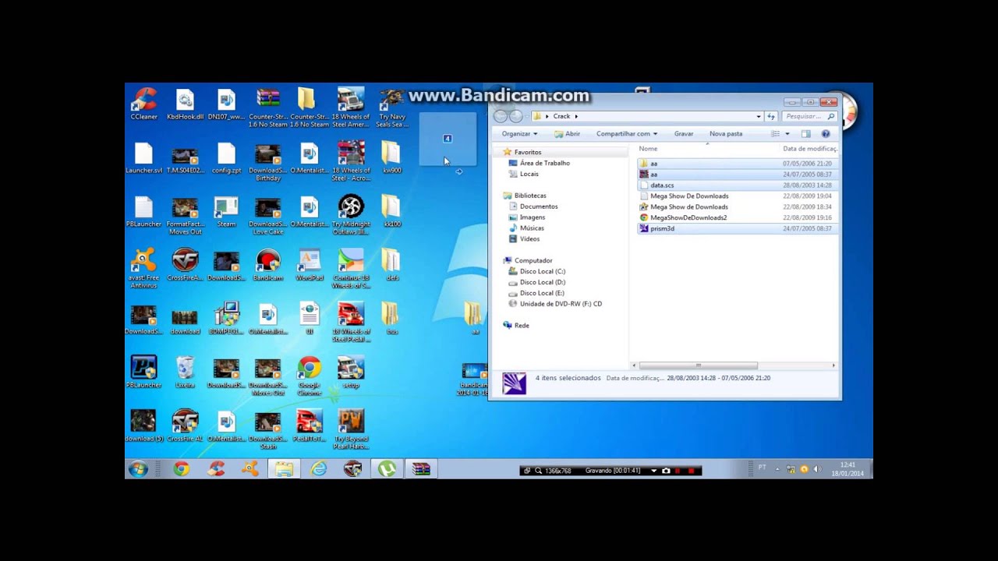
Task: Open avast from the taskbar
Action: (250, 469)
